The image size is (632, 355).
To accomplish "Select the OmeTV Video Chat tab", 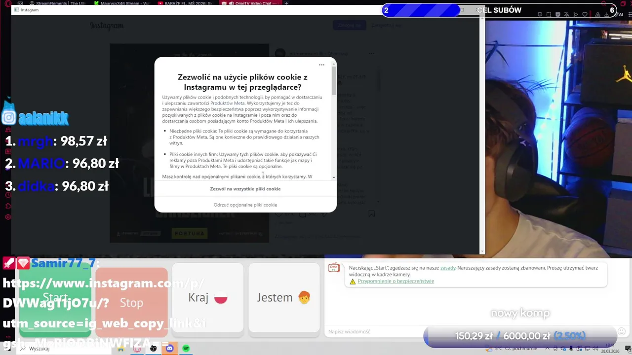I will click(252, 3).
